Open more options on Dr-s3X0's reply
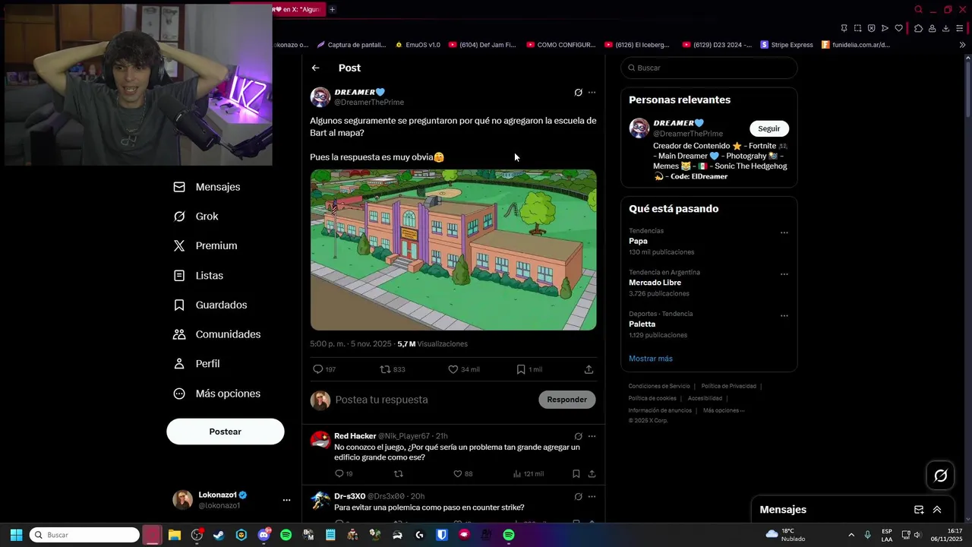This screenshot has height=547, width=972. click(x=592, y=497)
